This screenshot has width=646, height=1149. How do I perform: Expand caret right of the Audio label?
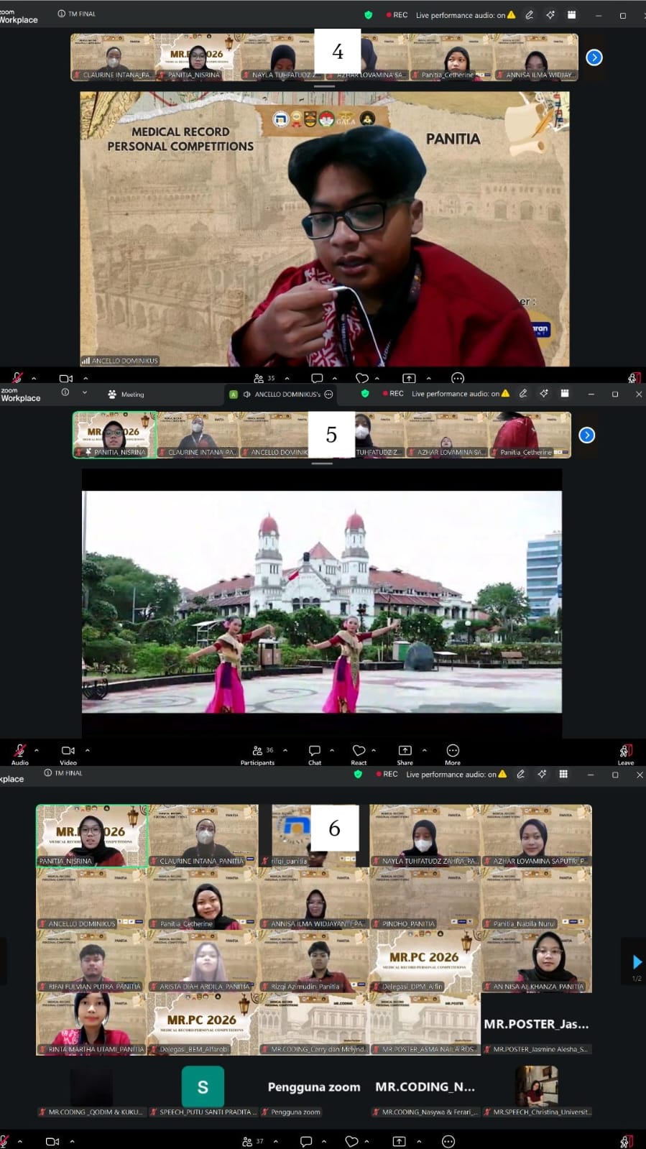pos(37,750)
